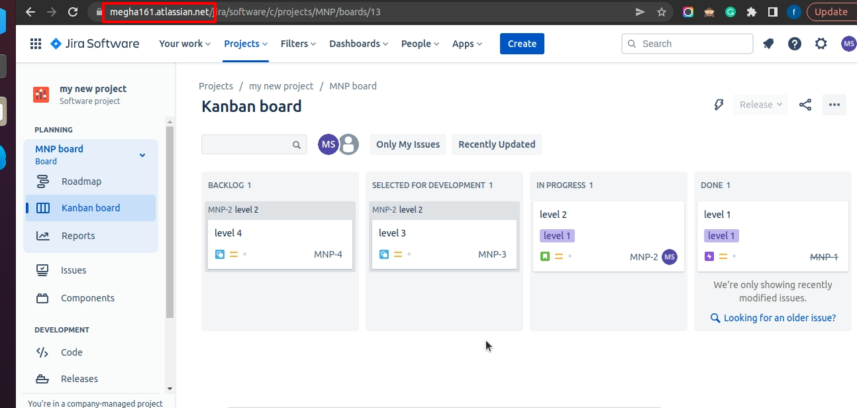Viewport: 857px width, 408px height.
Task: Click the medium priority icon on MNP-3
Action: [398, 254]
